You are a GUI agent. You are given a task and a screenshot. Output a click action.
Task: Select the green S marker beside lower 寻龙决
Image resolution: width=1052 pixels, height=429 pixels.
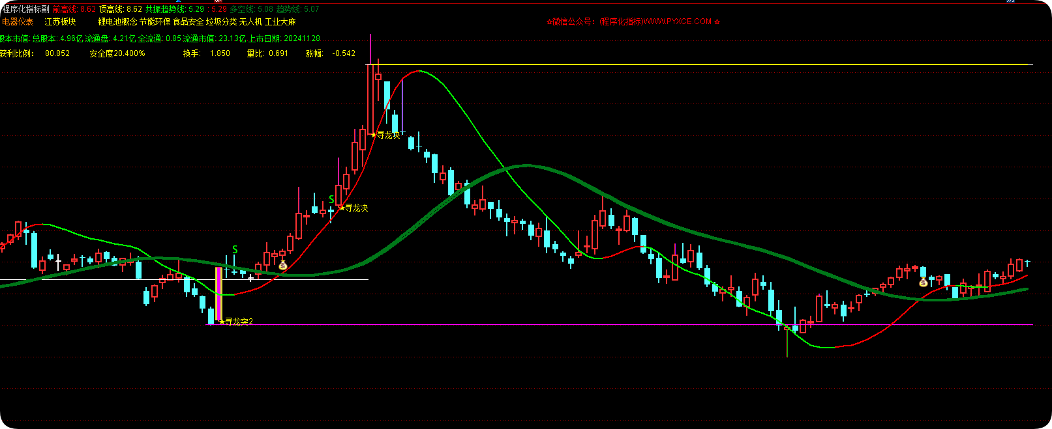(x=331, y=200)
